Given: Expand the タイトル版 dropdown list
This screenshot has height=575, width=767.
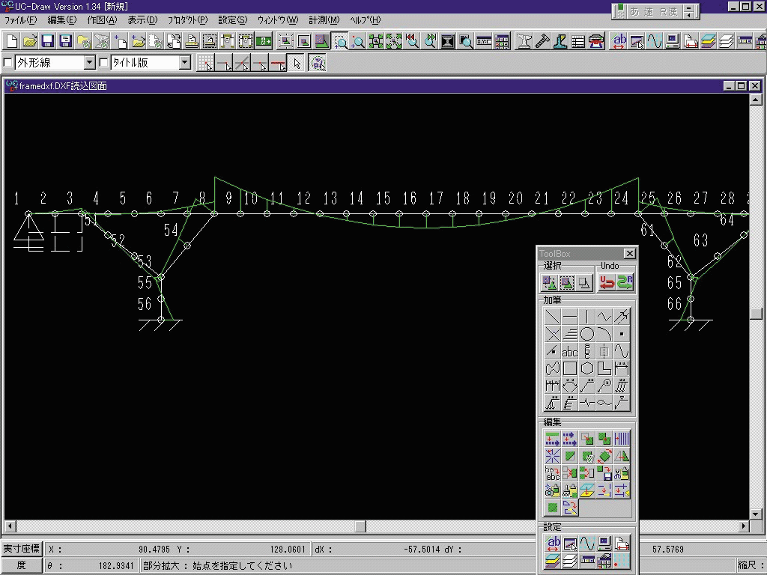Looking at the screenshot, I should point(185,63).
